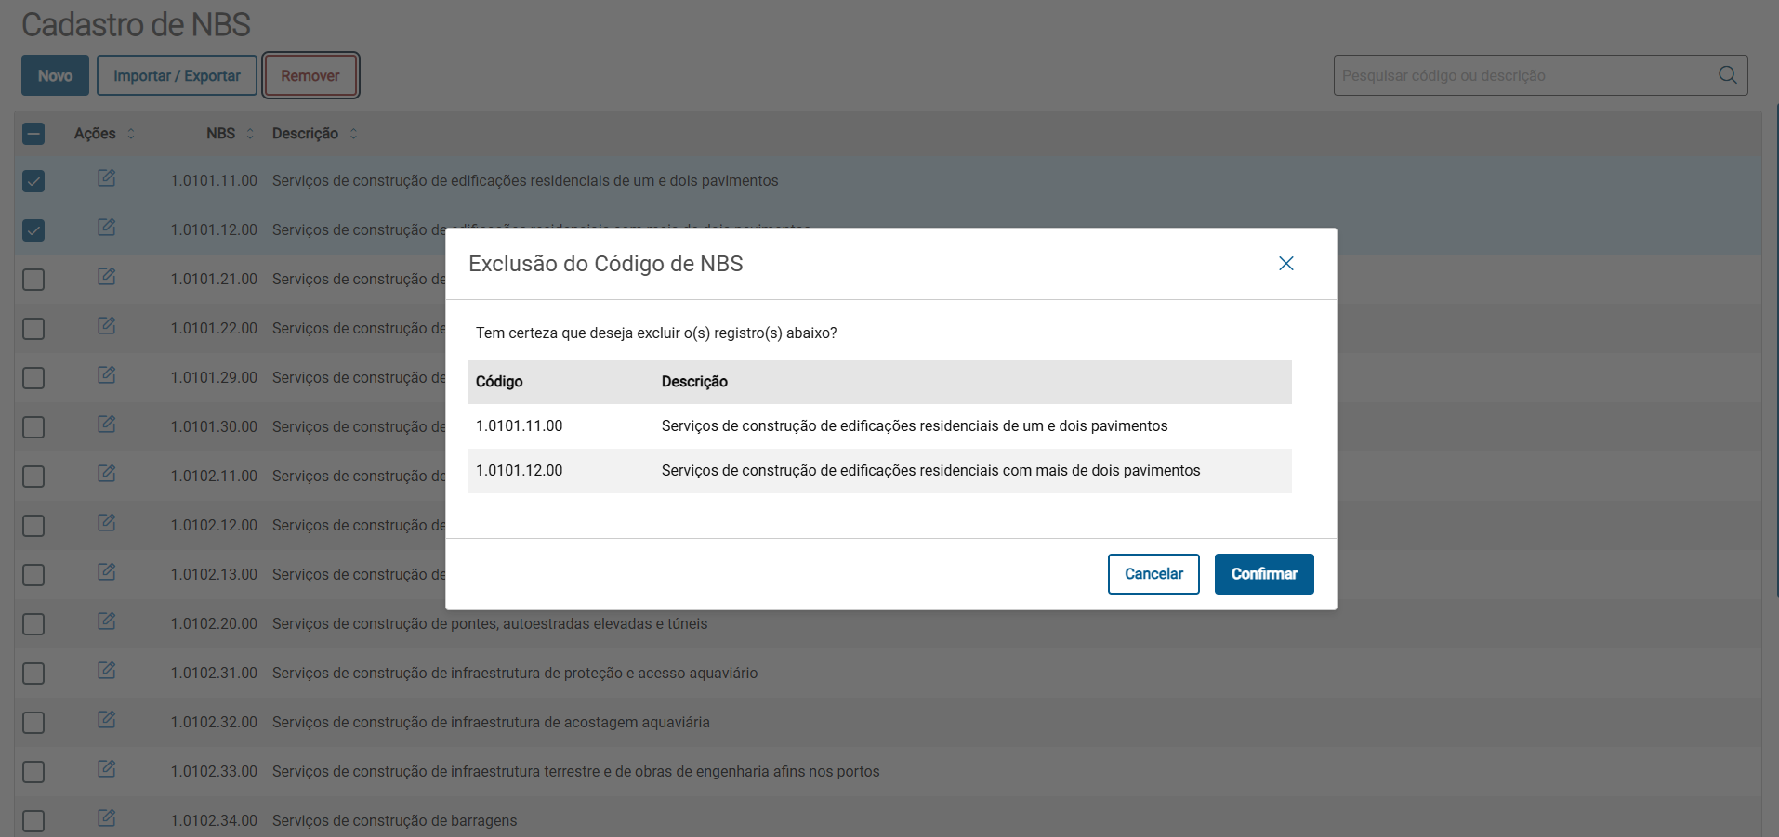
Task: Edit the 1.0101.11.00 record
Action: pos(107,178)
